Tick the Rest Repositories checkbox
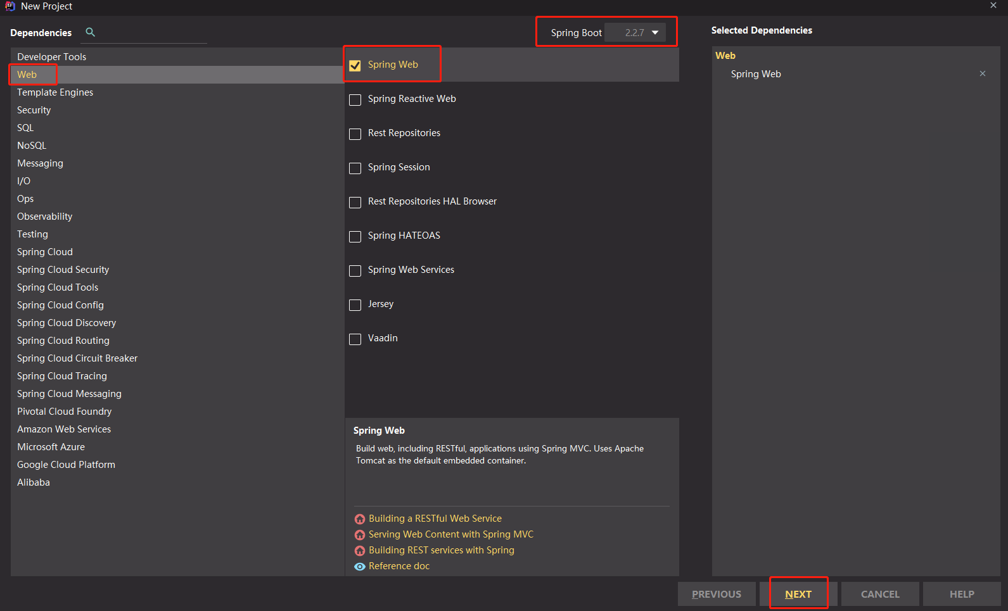 355,134
